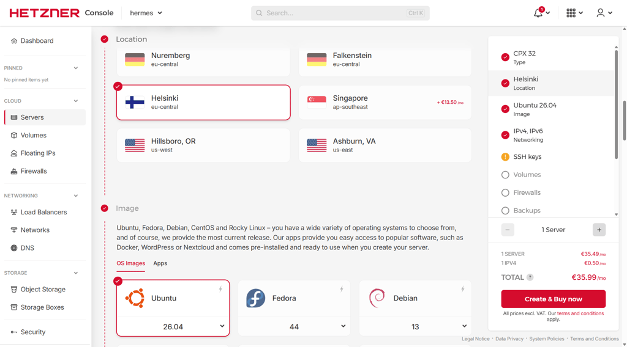Click the Hetzner logo
Image resolution: width=627 pixels, height=347 pixels.
(44, 13)
